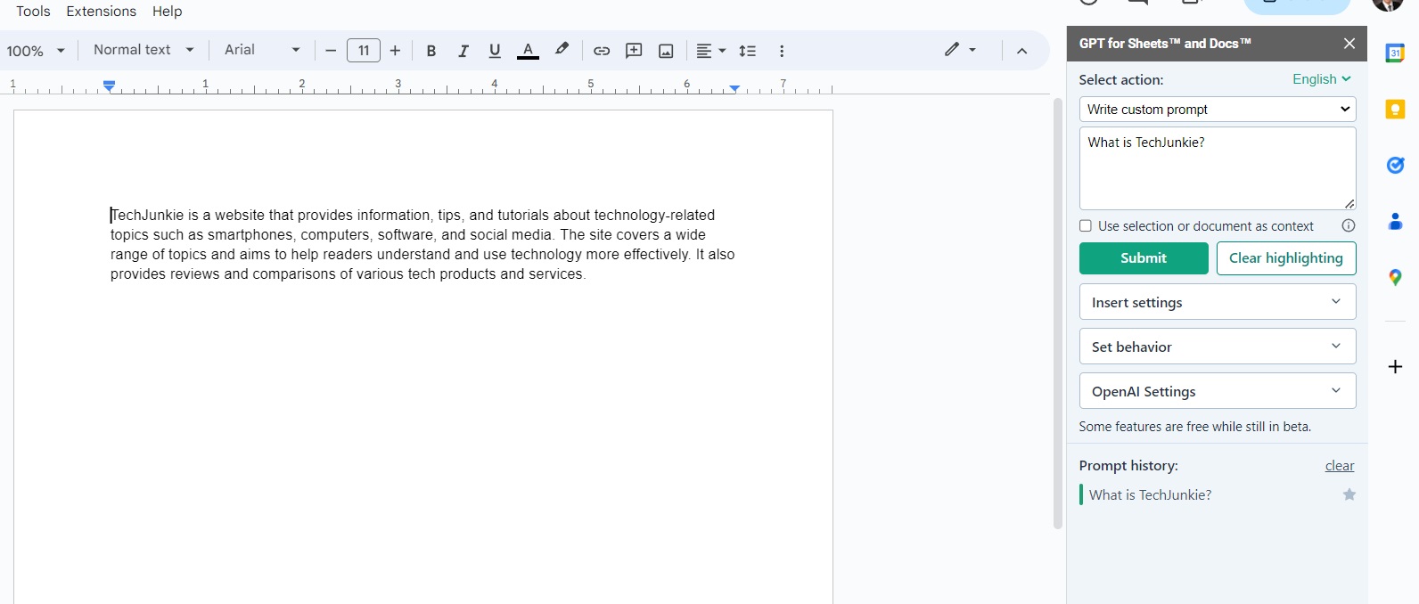Open the Arial font dropdown

point(262,50)
